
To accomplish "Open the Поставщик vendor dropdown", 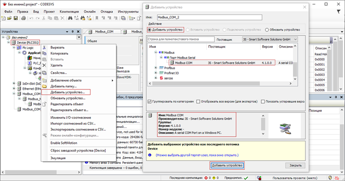I will click(x=270, y=39).
